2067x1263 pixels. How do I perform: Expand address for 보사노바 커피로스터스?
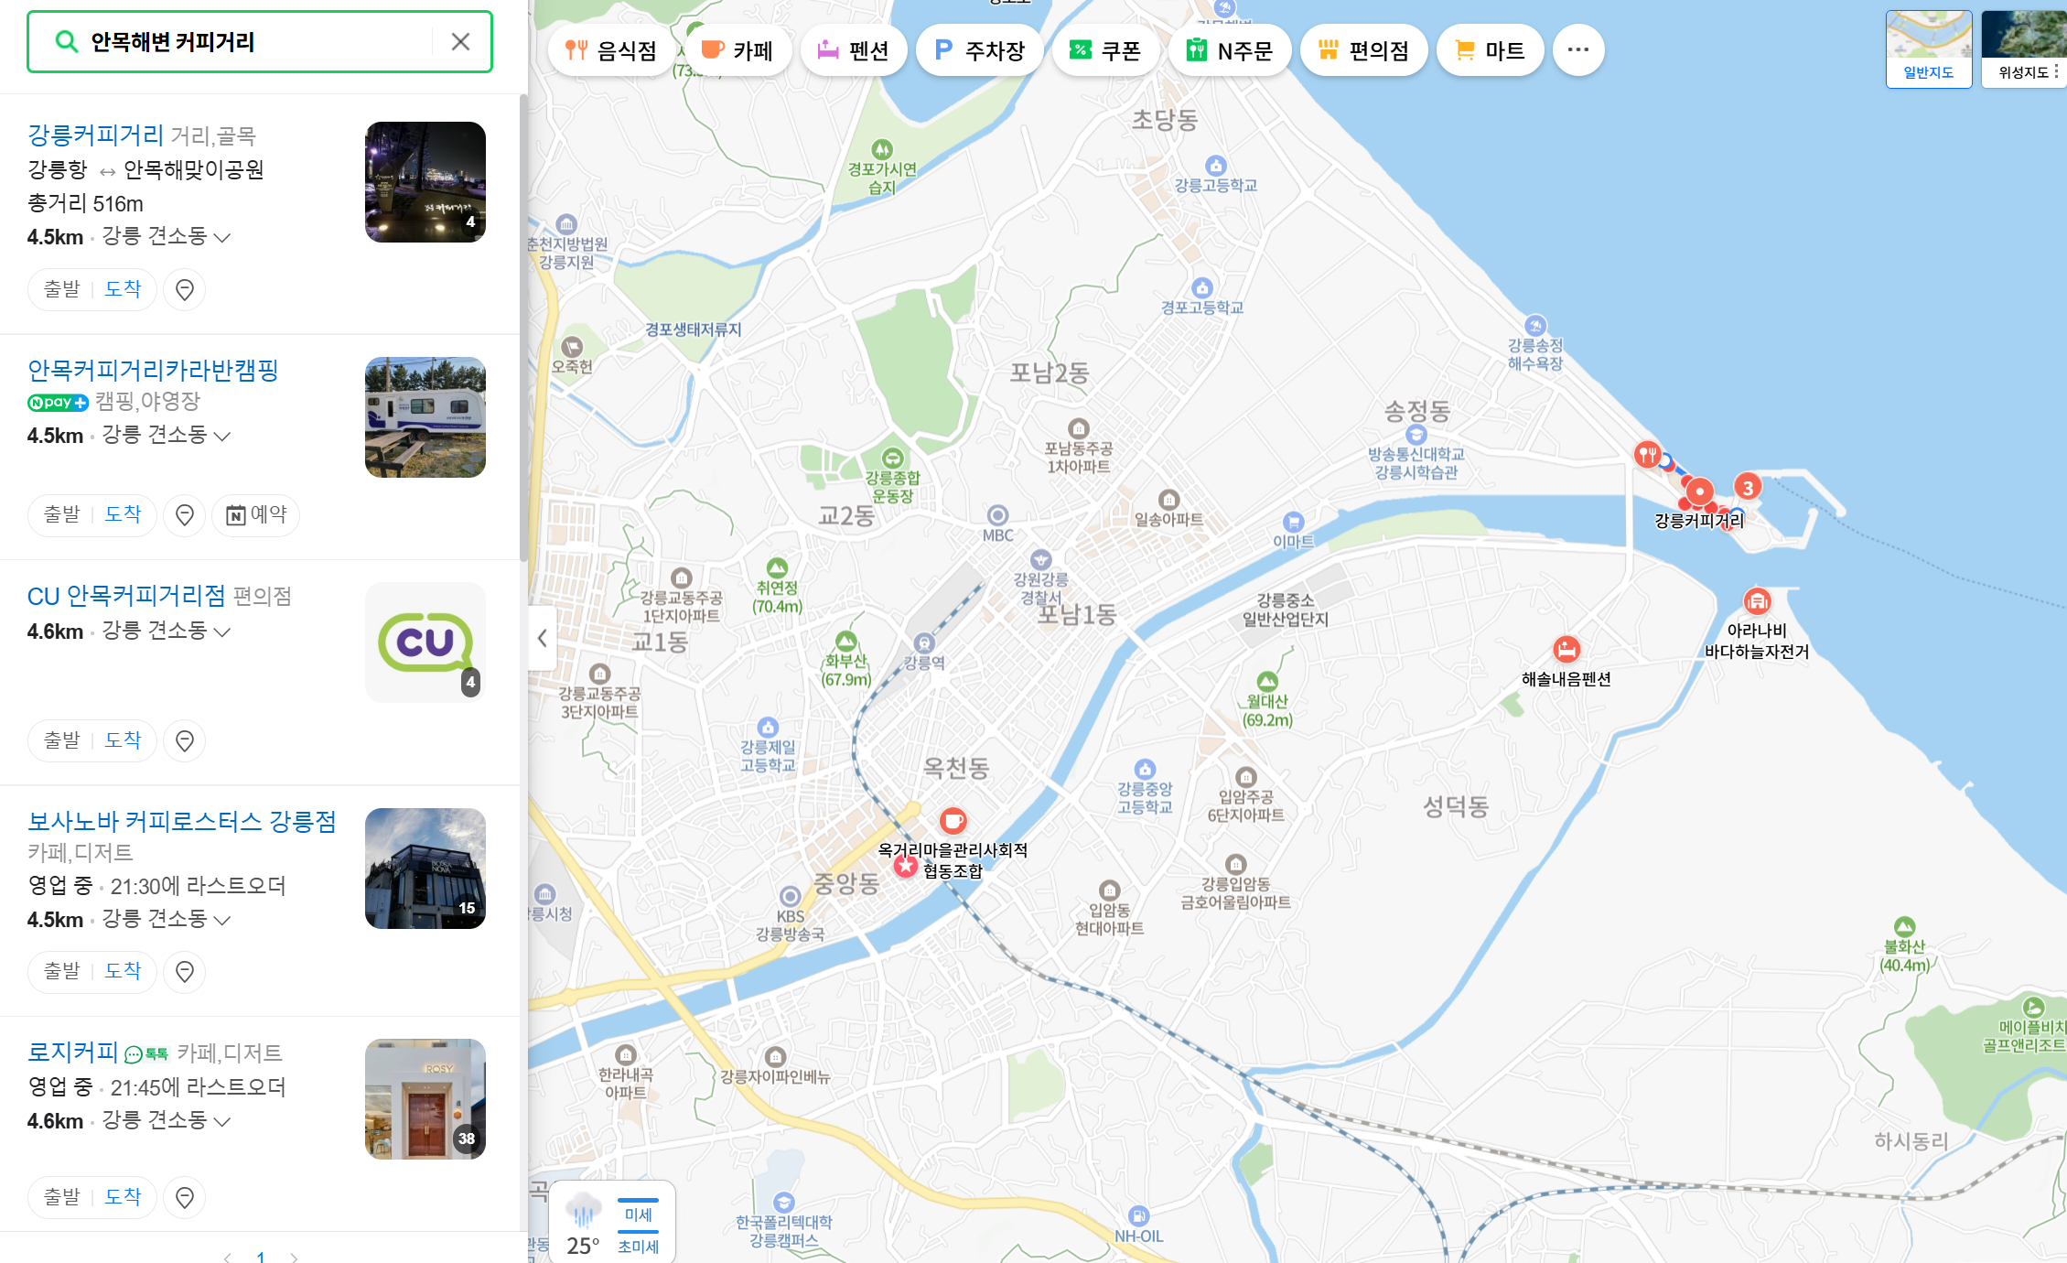(x=221, y=920)
